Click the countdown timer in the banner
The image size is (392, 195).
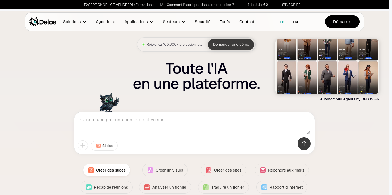coord(258,5)
